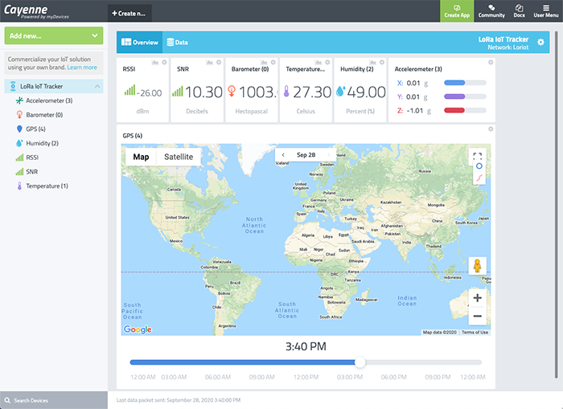Toggle fullscreen map view
The height and width of the screenshot is (409, 563).
point(477,155)
